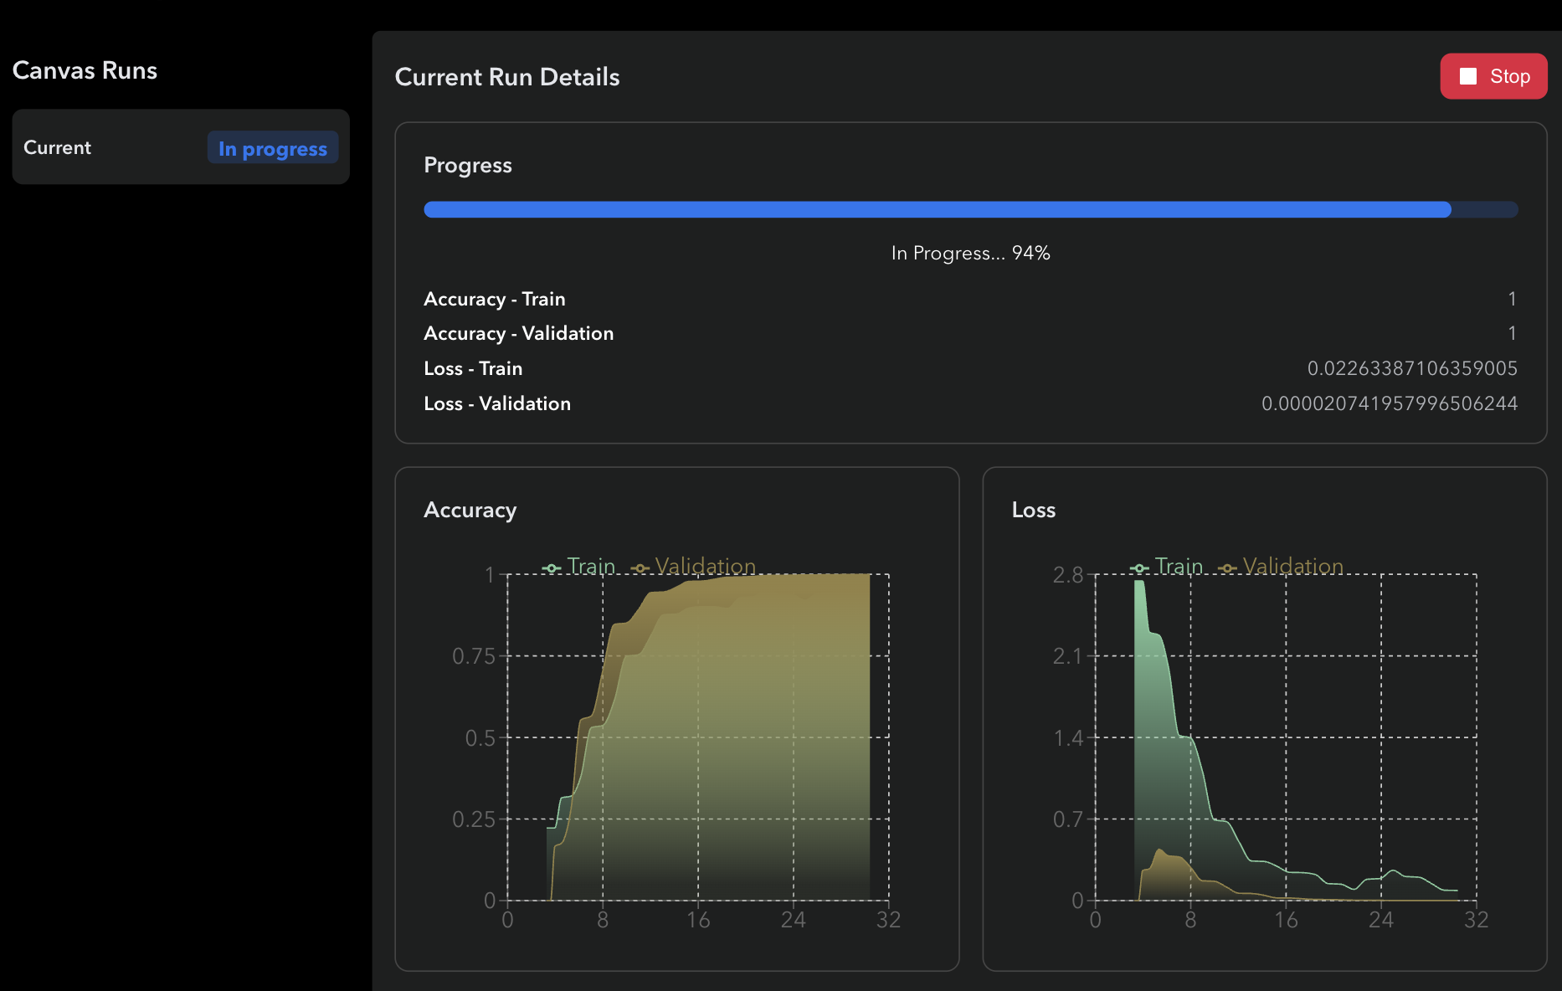Click the Accuracy - Train metric value
The width and height of the screenshot is (1562, 991).
pyautogui.click(x=1512, y=298)
